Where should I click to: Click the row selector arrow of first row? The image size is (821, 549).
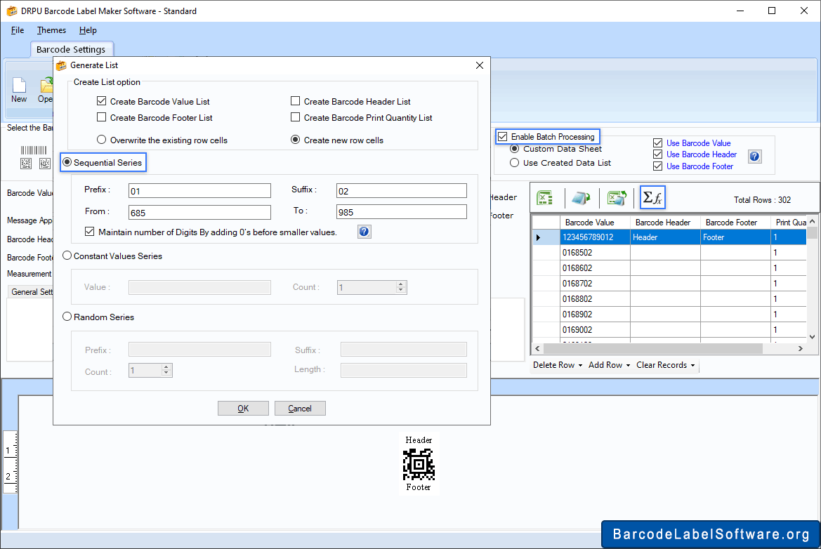(538, 237)
